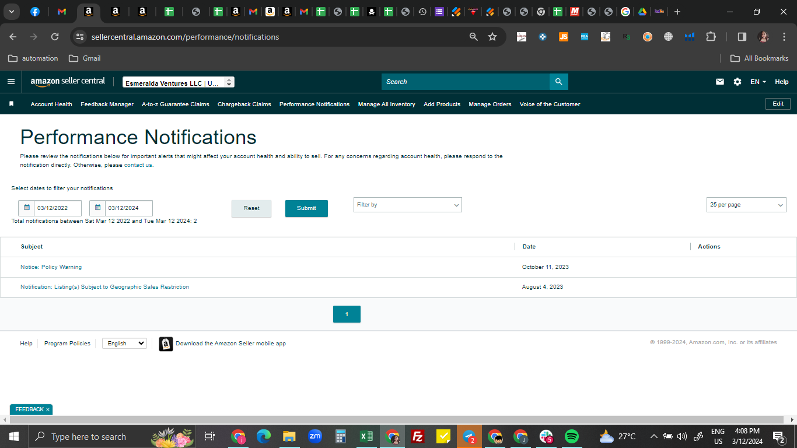797x448 pixels.
Task: Open Feedback Manager
Action: coord(107,104)
